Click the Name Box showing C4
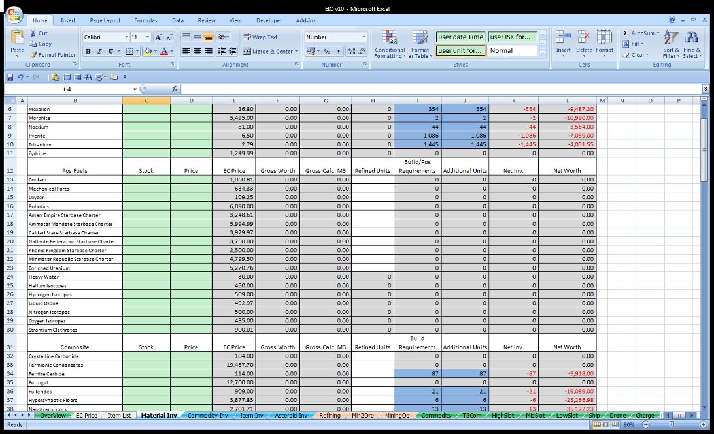Image resolution: width=714 pixels, height=434 pixels. tap(67, 89)
